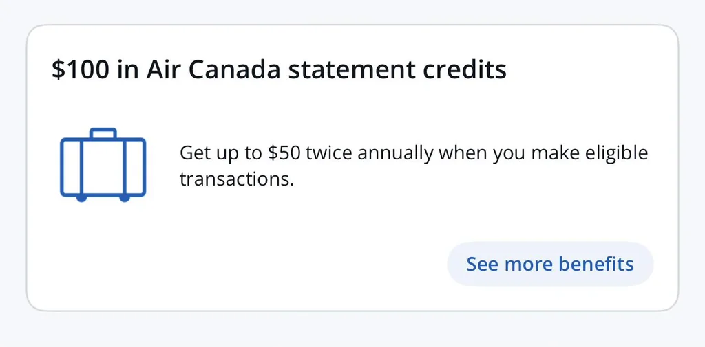The height and width of the screenshot is (347, 705).
Task: Click the left strap of the suitcase icon
Action: point(81,167)
